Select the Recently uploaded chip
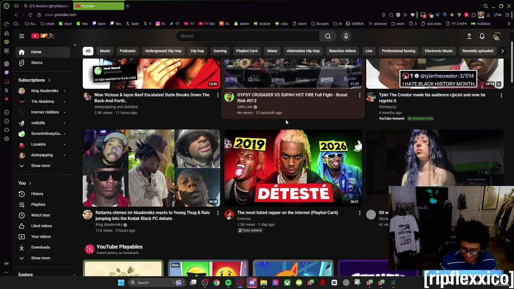The height and width of the screenshot is (289, 514). (478, 51)
